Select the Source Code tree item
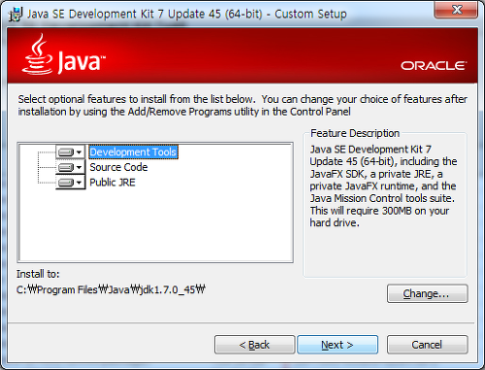Viewport: 485px width, 370px height. (118, 167)
